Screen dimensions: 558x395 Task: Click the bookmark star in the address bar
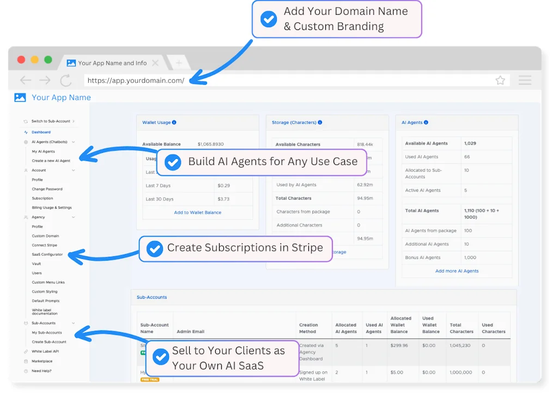click(500, 81)
